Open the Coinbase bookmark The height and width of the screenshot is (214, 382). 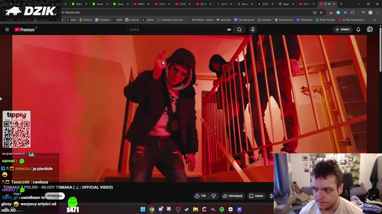point(102,20)
